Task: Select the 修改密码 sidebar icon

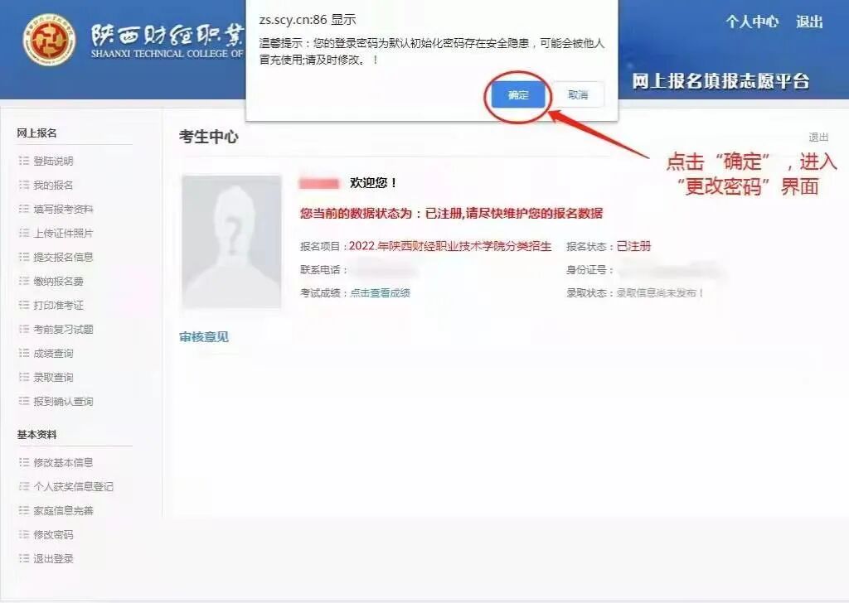Action: pos(22,534)
